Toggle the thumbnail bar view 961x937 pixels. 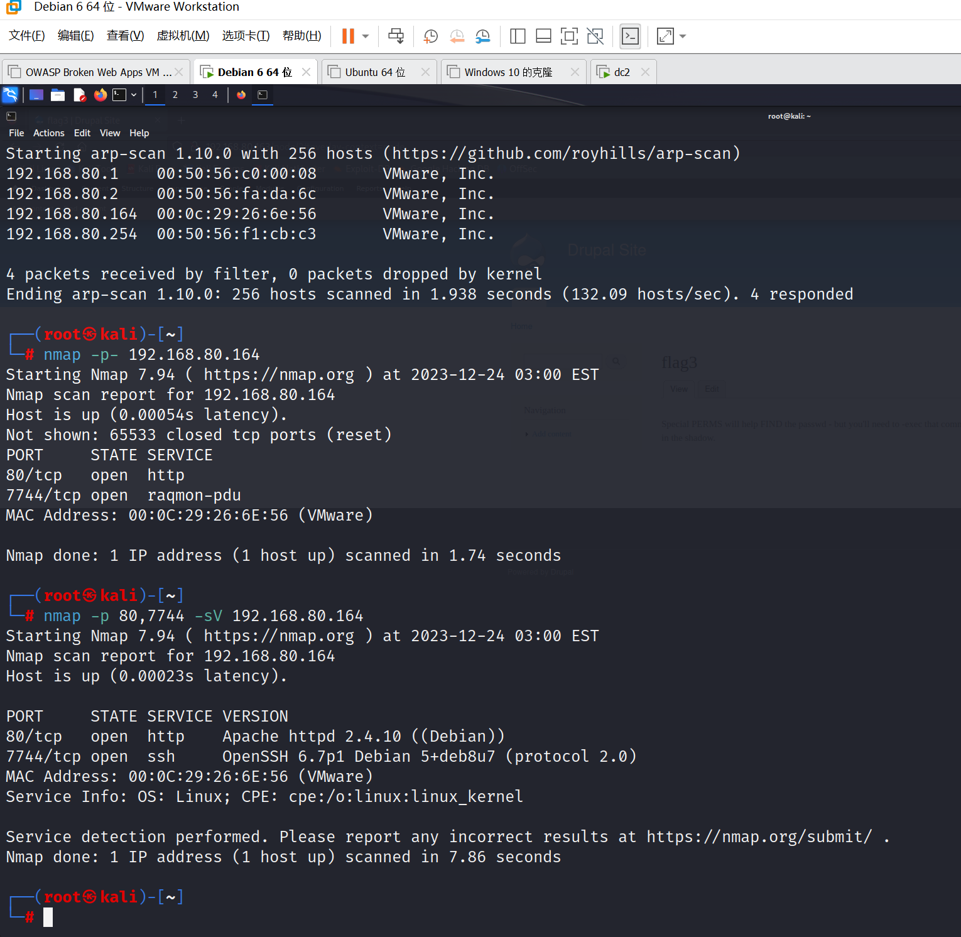coord(543,36)
